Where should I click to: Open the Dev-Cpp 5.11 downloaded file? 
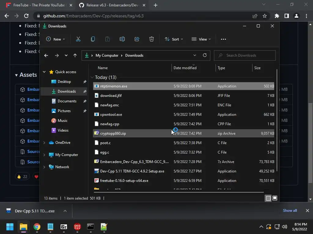coord(35,211)
